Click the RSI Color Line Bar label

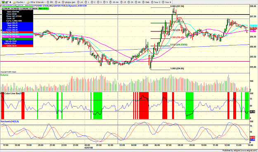[12, 93]
